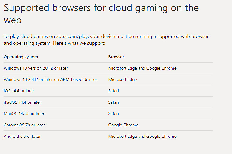Click the browser cell in the Android row
Image resolution: width=232 pixels, height=154 pixels.
(x=142, y=136)
